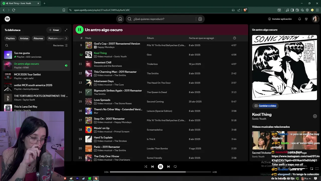Screen dimensions: 321x181
Task: Click Screamadelica album link
Action: (155, 130)
